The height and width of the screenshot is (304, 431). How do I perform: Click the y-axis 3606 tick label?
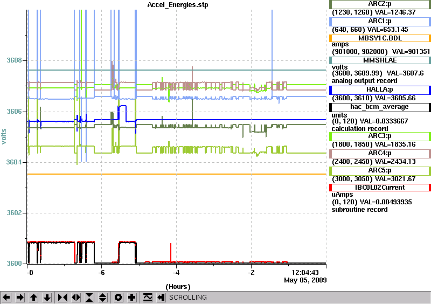14,112
